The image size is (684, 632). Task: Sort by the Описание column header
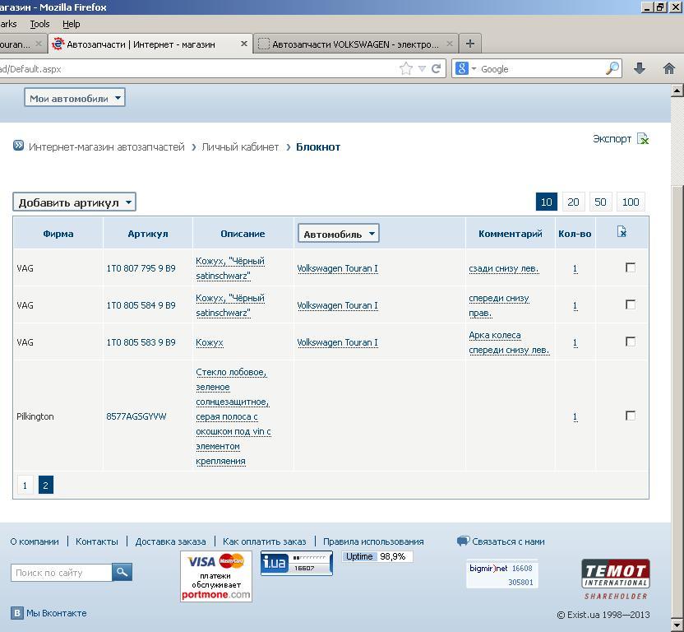click(243, 234)
